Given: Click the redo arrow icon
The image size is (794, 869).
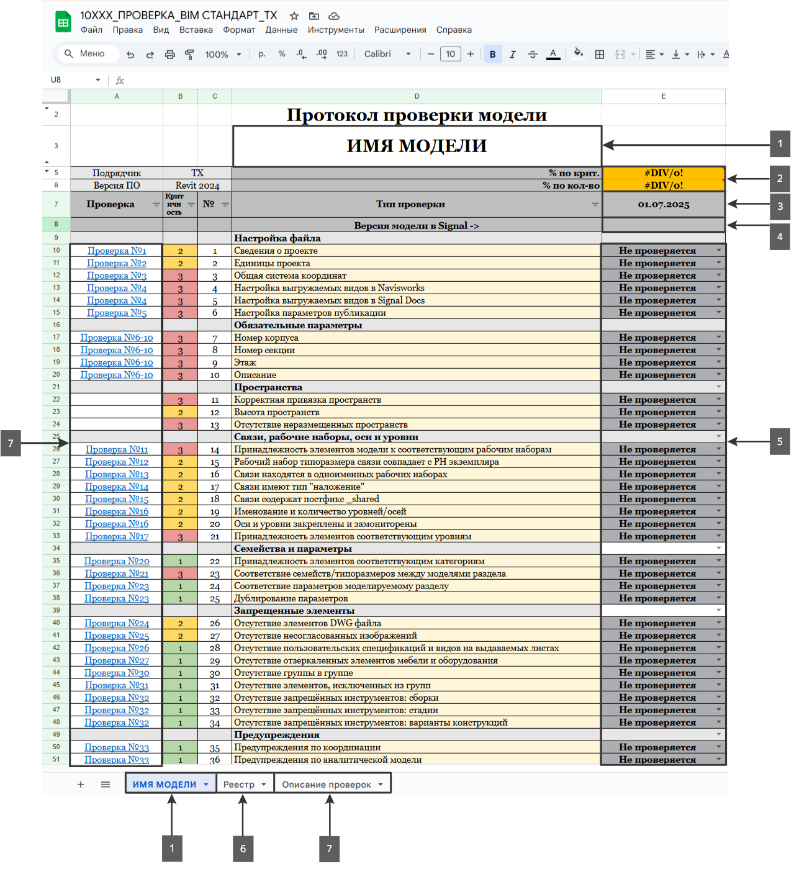Looking at the screenshot, I should pyautogui.click(x=150, y=55).
